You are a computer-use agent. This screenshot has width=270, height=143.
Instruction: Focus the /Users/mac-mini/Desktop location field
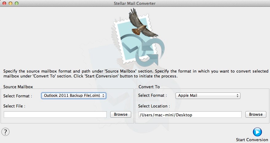click(190, 115)
